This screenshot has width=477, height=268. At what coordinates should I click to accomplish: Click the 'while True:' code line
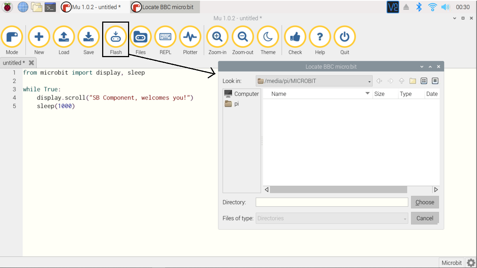click(42, 89)
